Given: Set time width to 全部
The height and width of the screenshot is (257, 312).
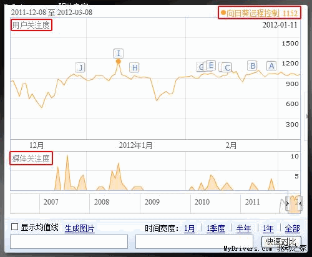Looking at the screenshot, I should coord(293,229).
